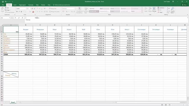Click the Paste clipboard icon
Viewport: 189px width, 106px height.
2,9
